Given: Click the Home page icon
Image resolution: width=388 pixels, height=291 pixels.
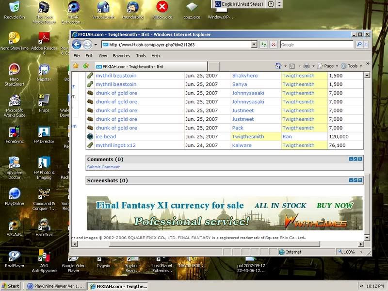Looking at the screenshot, I should coord(278,66).
